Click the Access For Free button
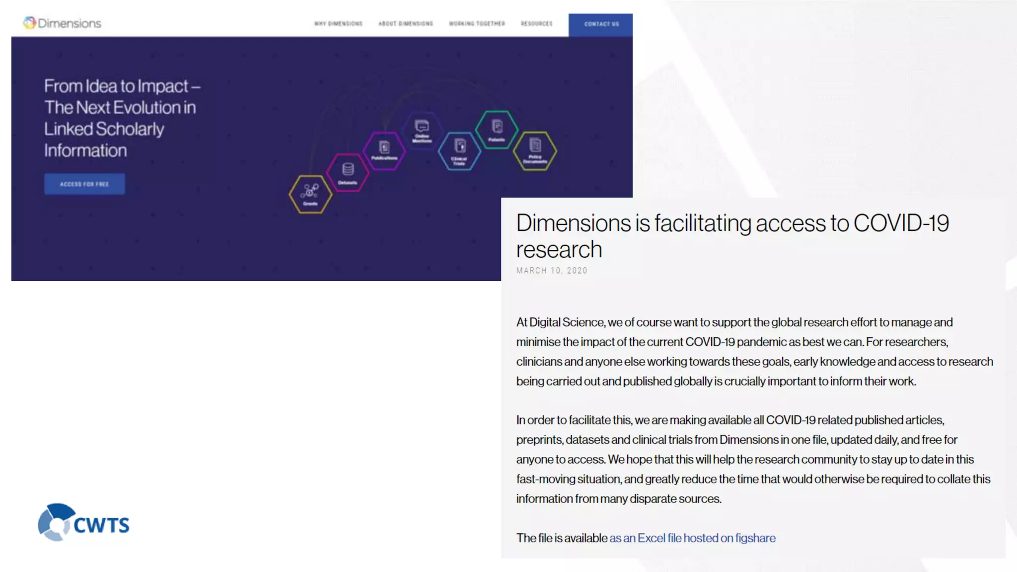This screenshot has height=572, width=1017. click(84, 184)
